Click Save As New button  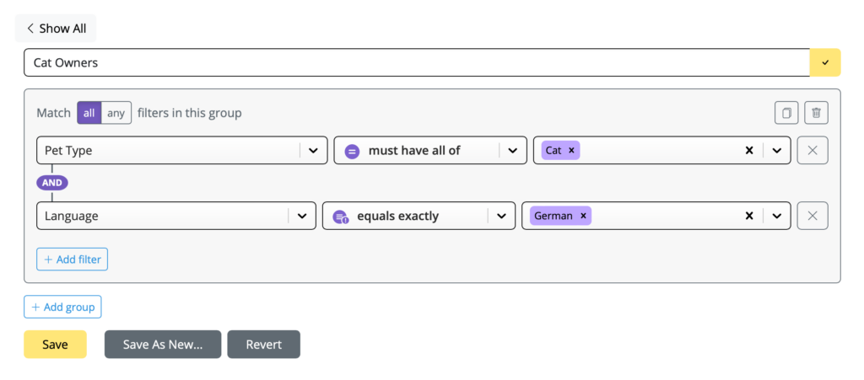click(163, 345)
